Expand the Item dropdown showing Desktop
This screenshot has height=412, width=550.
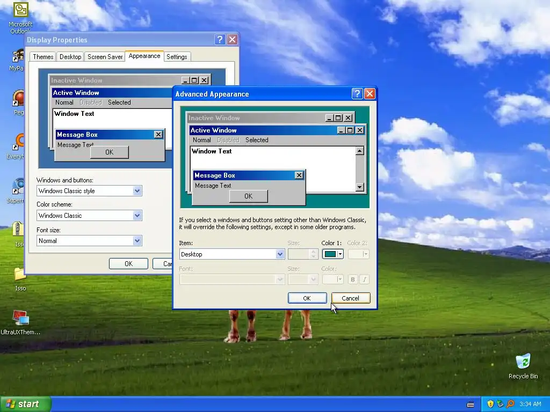click(x=280, y=254)
